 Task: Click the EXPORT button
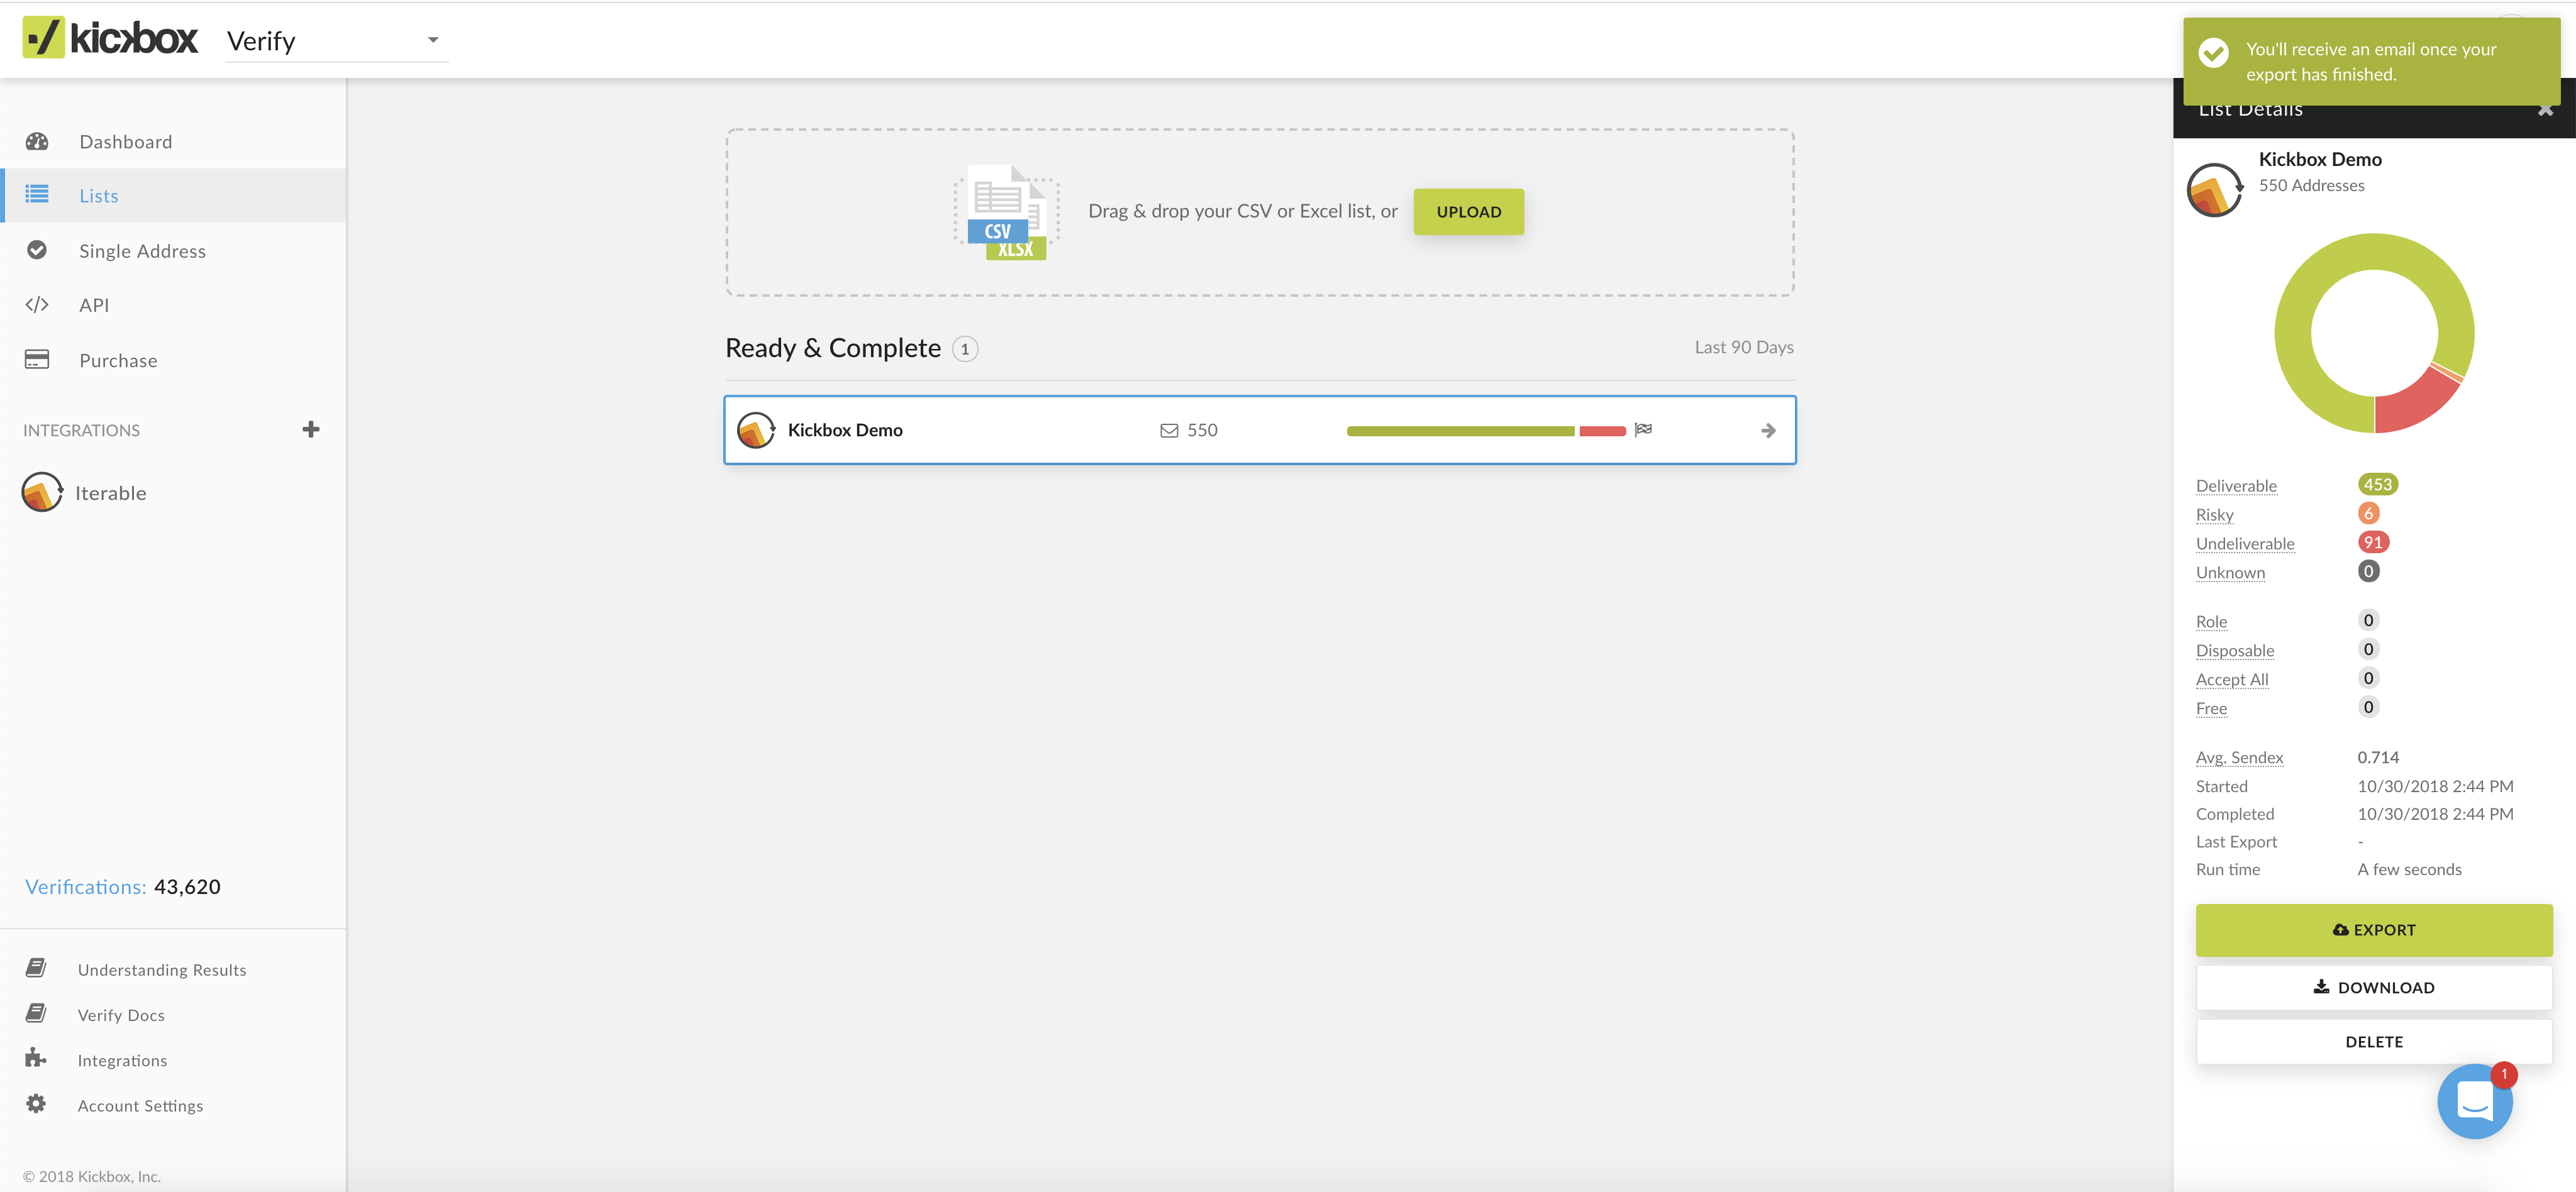point(2373,930)
